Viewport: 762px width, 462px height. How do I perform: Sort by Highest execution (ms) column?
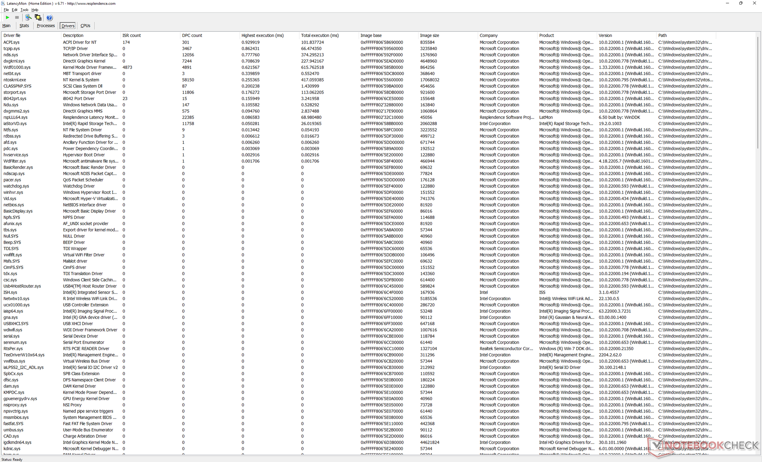click(262, 35)
